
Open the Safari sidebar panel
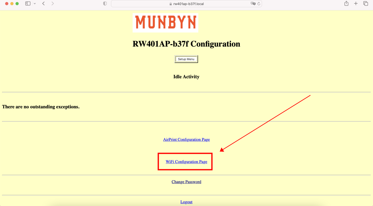tap(28, 4)
